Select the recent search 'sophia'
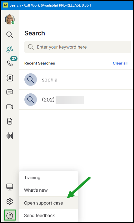 tap(76, 80)
